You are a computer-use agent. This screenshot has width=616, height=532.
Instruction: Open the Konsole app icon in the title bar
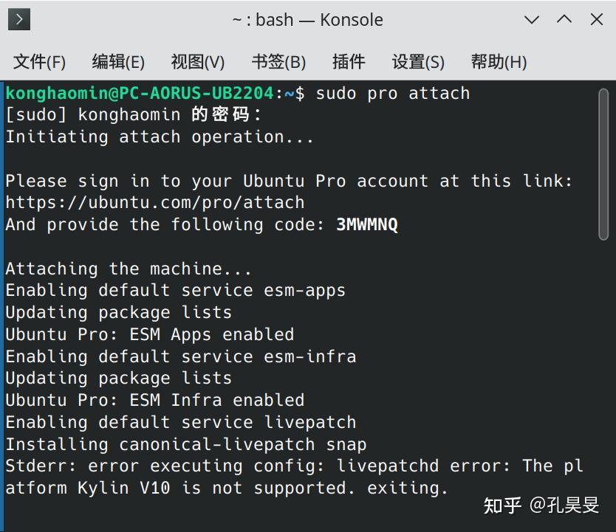point(18,18)
